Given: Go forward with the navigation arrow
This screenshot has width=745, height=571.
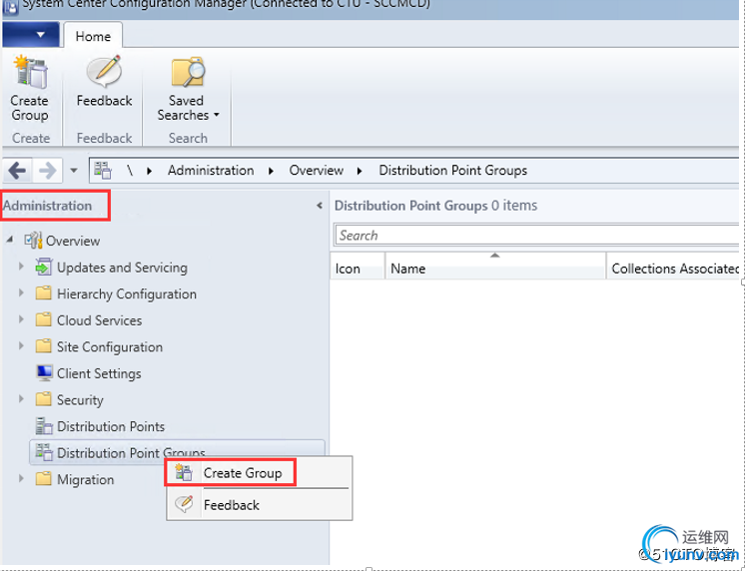Looking at the screenshot, I should [47, 170].
